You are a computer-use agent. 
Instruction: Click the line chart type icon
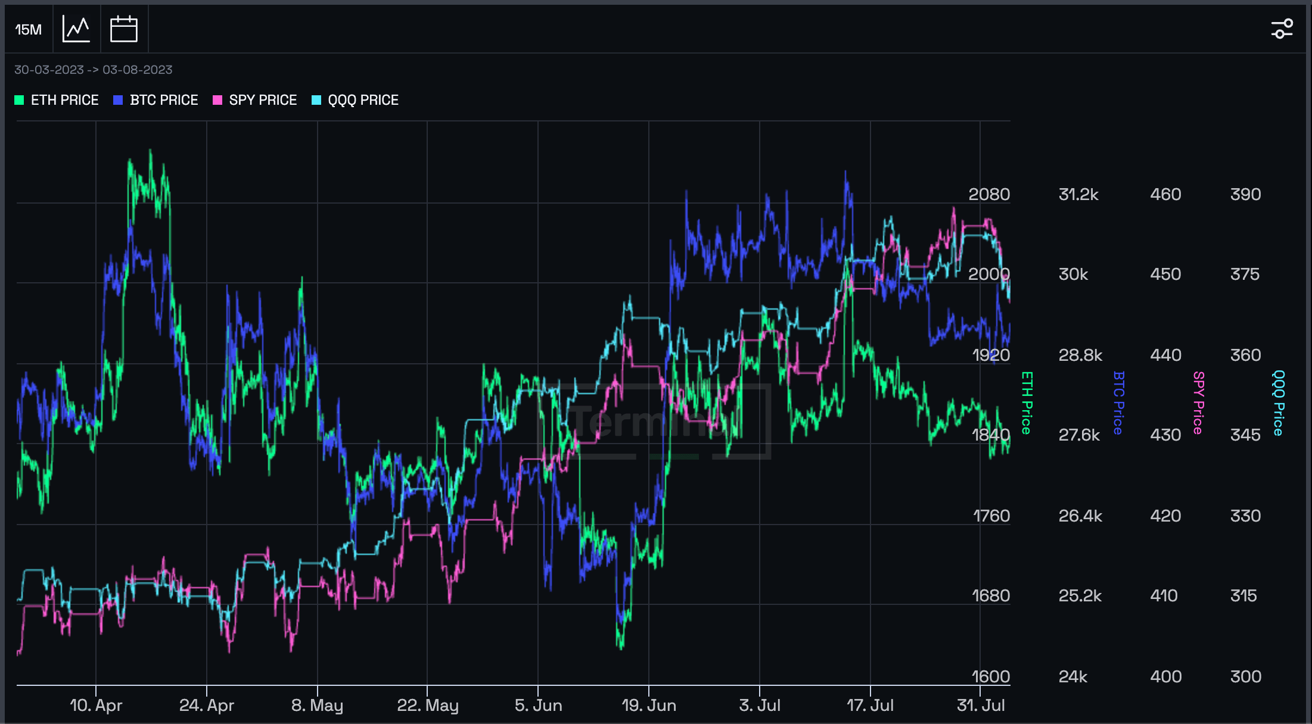[x=76, y=29]
